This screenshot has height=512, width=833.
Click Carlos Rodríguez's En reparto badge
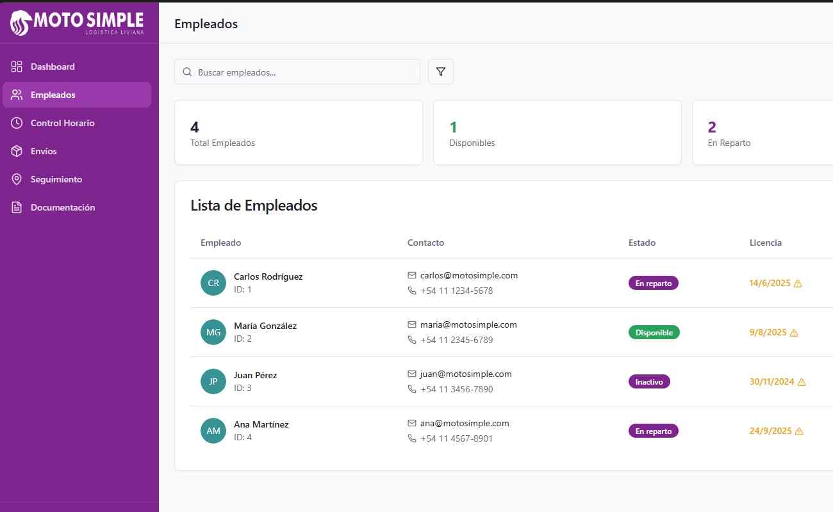[654, 283]
